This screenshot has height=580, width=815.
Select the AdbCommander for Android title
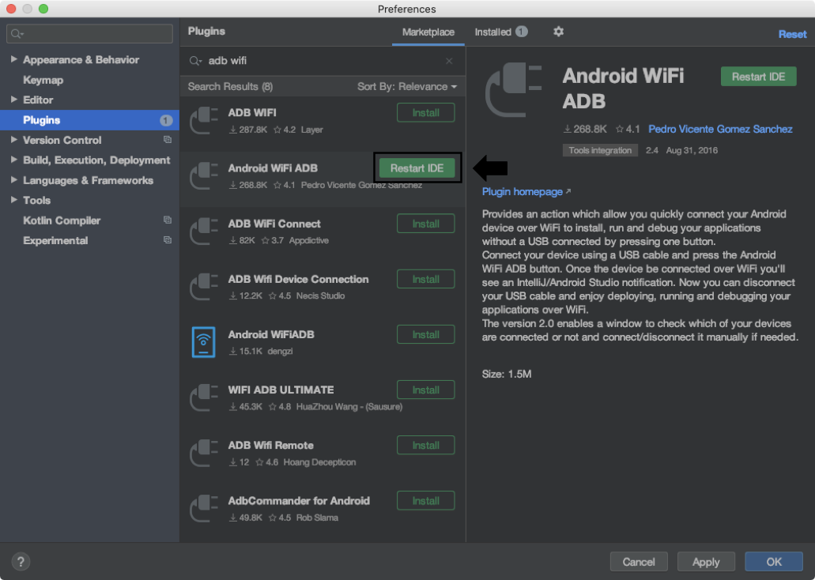(299, 501)
